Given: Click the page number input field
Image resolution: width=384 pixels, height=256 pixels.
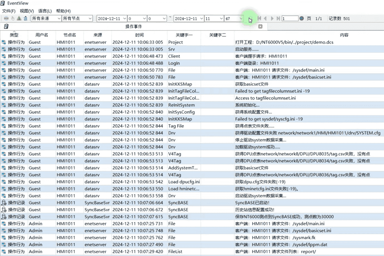Looking at the screenshot, I should 290,18.
